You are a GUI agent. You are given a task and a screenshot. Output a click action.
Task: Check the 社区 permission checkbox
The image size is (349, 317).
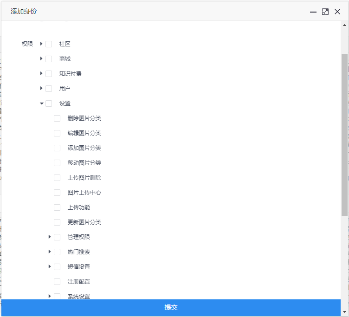pos(49,44)
